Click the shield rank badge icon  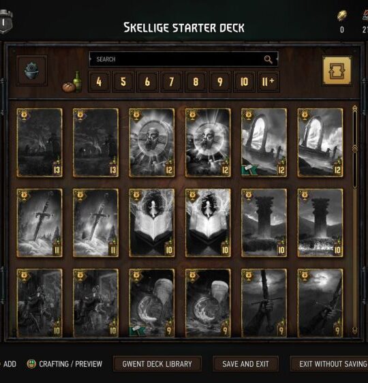pos(5,22)
